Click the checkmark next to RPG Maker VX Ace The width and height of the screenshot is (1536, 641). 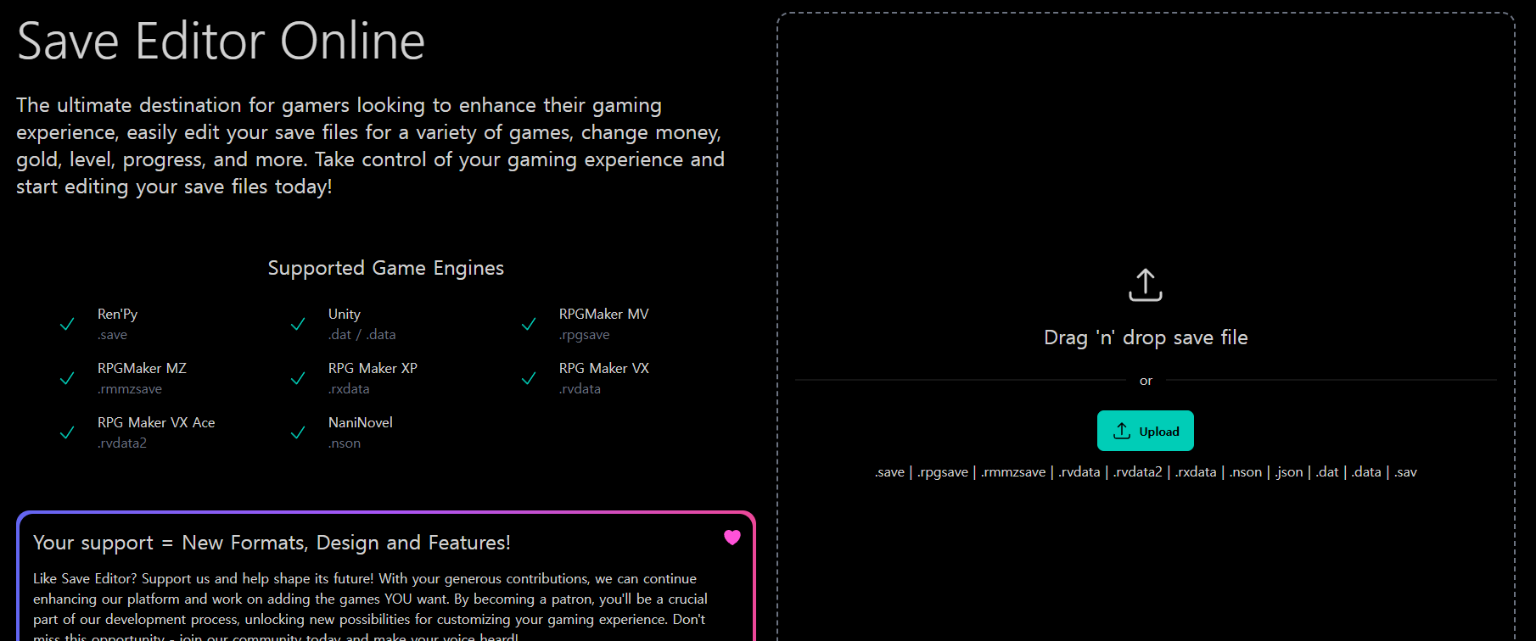point(67,432)
